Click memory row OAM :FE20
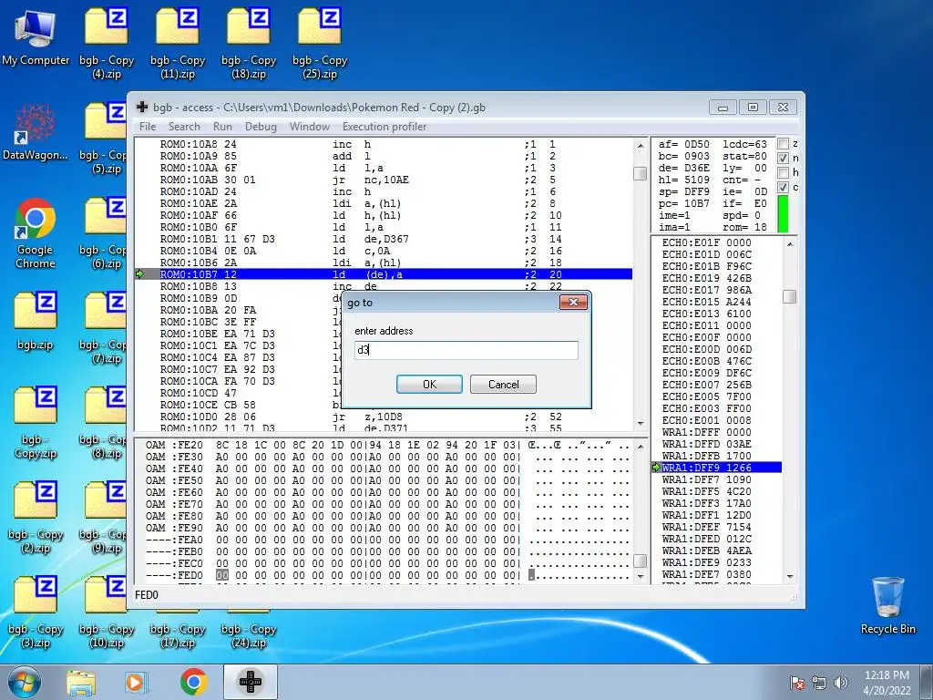Image resolution: width=933 pixels, height=700 pixels. [386, 445]
